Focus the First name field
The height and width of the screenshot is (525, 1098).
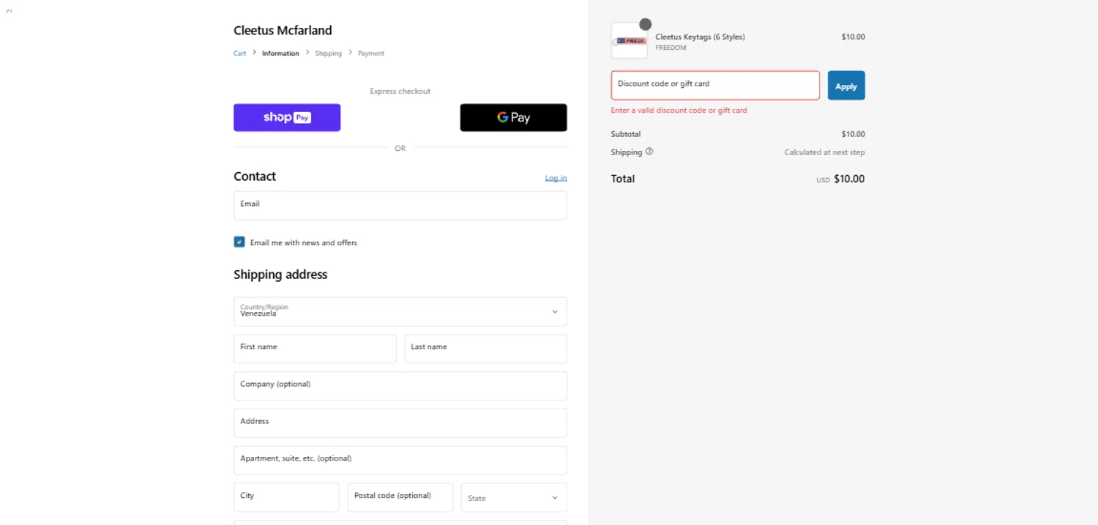315,349
